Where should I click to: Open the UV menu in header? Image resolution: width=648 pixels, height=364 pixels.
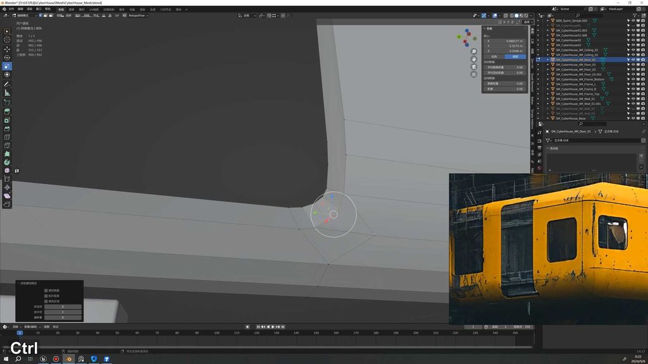click(117, 15)
